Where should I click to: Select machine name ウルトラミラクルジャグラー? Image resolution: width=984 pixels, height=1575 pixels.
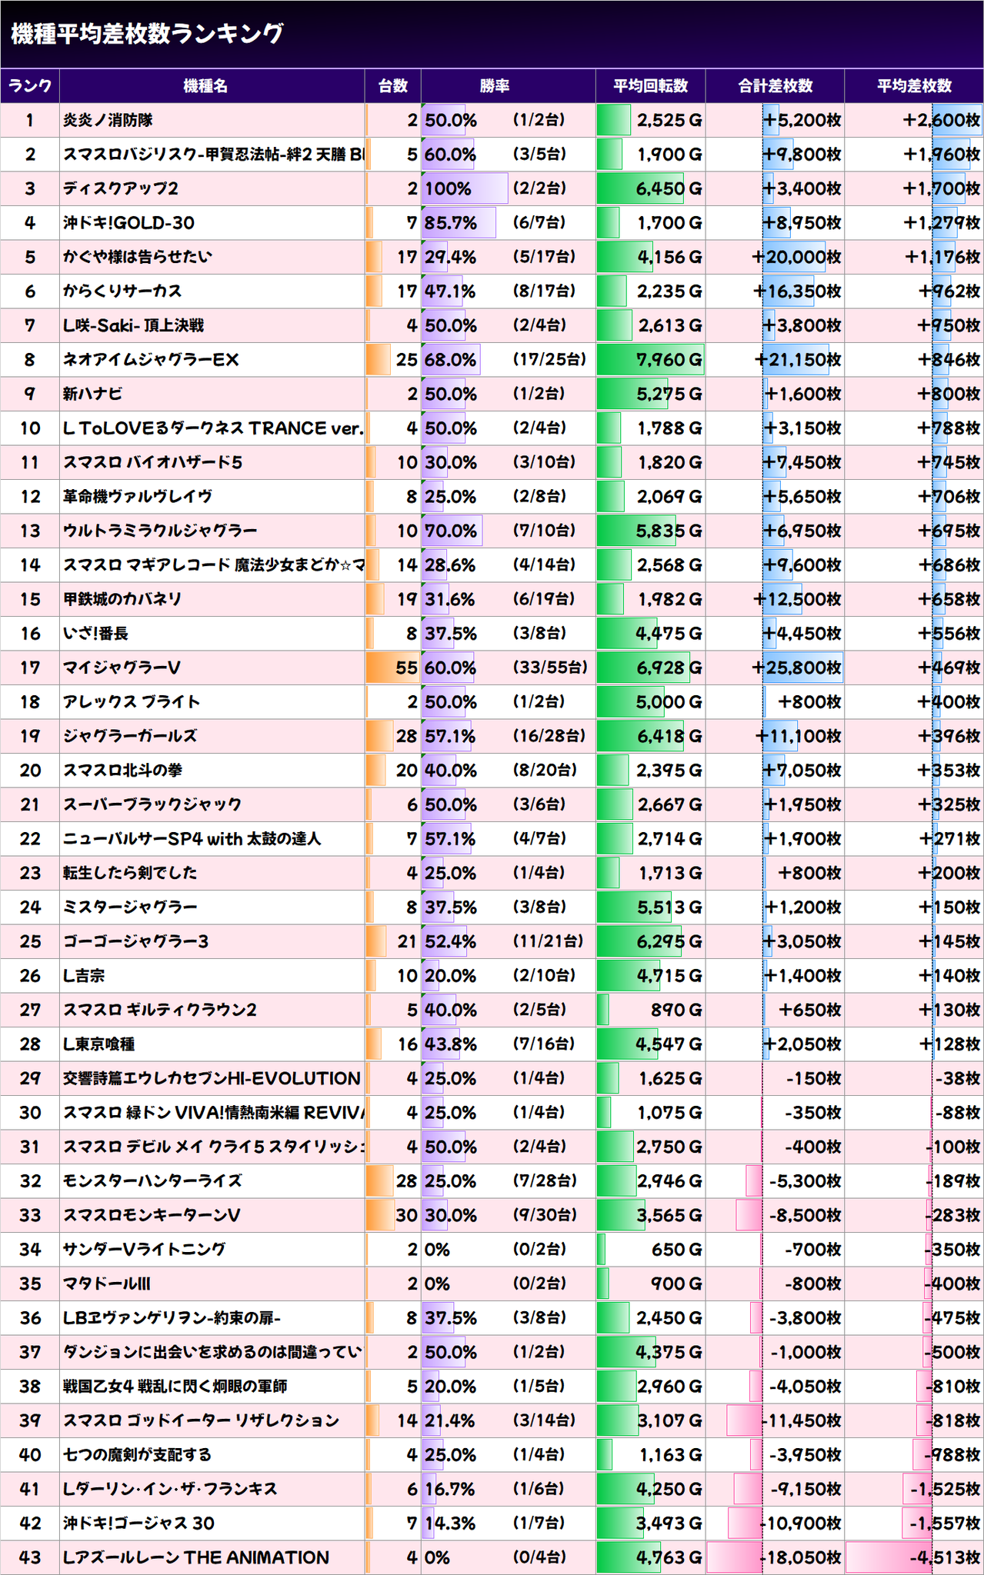point(160,531)
